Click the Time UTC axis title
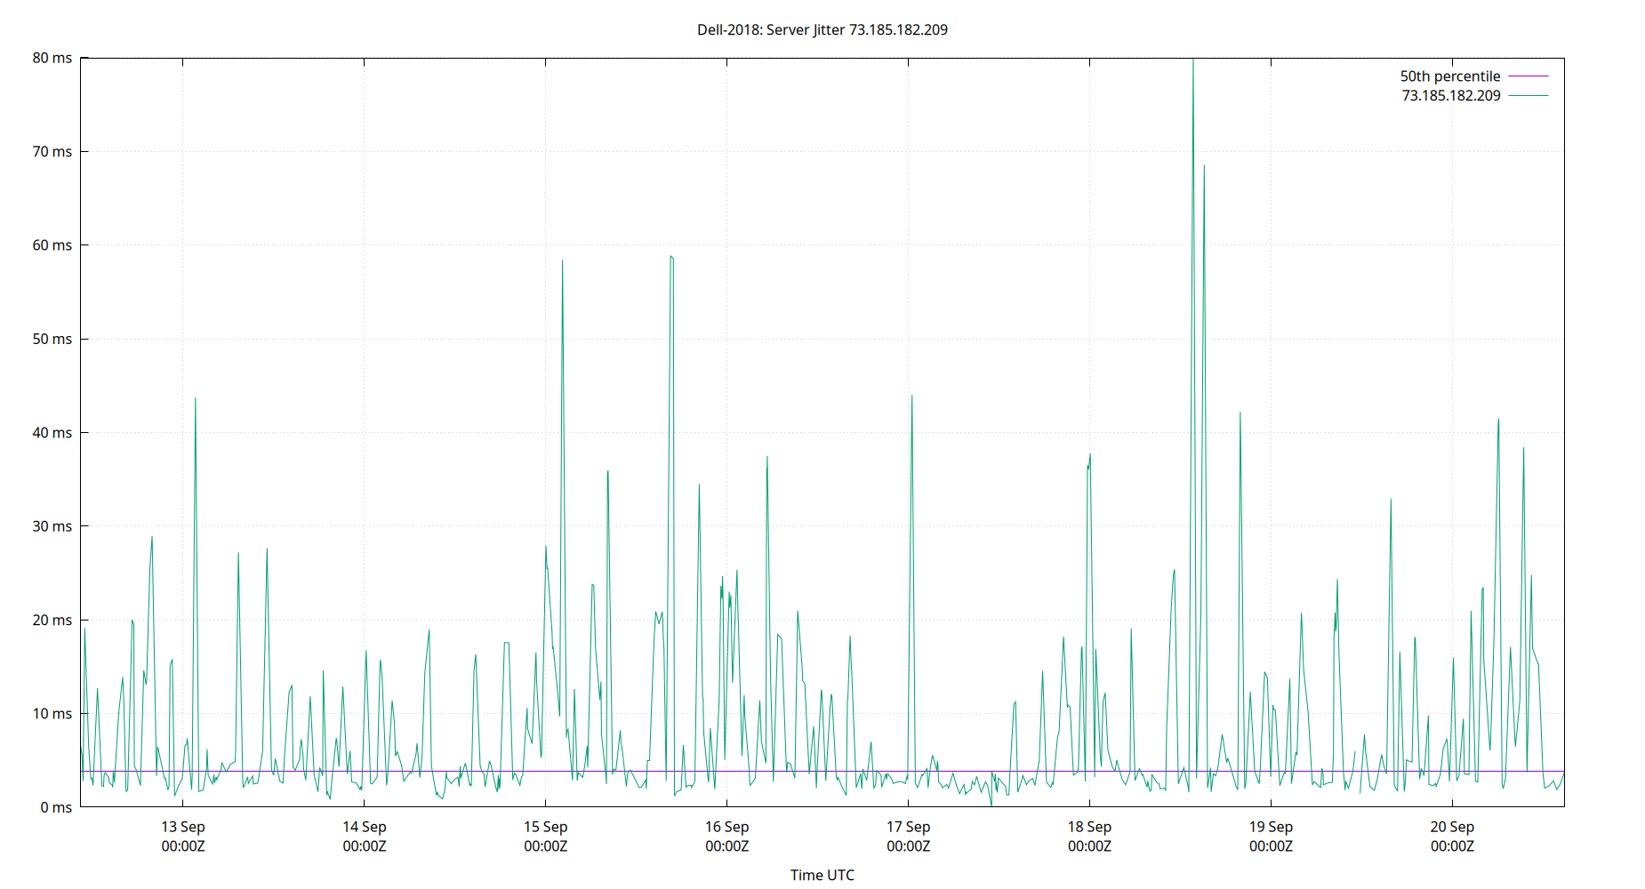This screenshot has height=889, width=1645. pos(822,875)
